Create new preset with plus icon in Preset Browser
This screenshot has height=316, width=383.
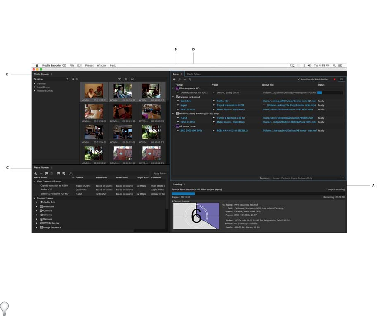[x=36, y=173]
